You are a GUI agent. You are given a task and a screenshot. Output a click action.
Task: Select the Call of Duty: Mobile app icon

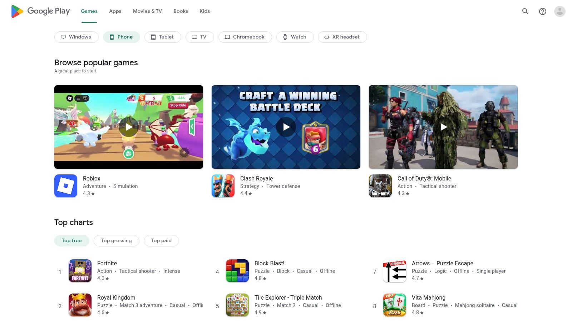pyautogui.click(x=380, y=185)
